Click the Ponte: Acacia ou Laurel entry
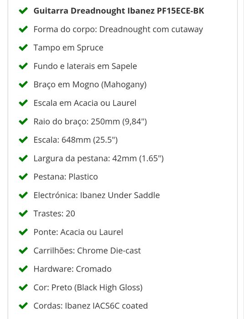The width and height of the screenshot is (244, 319). [x=78, y=232]
